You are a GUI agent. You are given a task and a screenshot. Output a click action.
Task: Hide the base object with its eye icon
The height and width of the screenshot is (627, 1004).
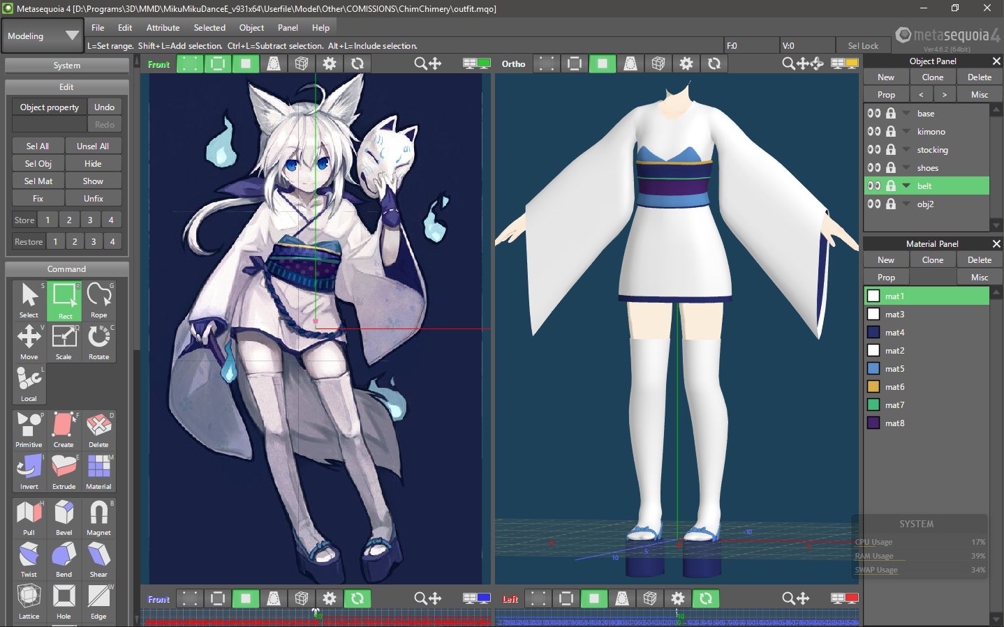pyautogui.click(x=873, y=113)
